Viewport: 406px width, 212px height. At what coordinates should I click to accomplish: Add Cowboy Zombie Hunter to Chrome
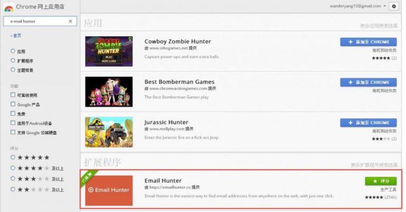pyautogui.click(x=368, y=42)
